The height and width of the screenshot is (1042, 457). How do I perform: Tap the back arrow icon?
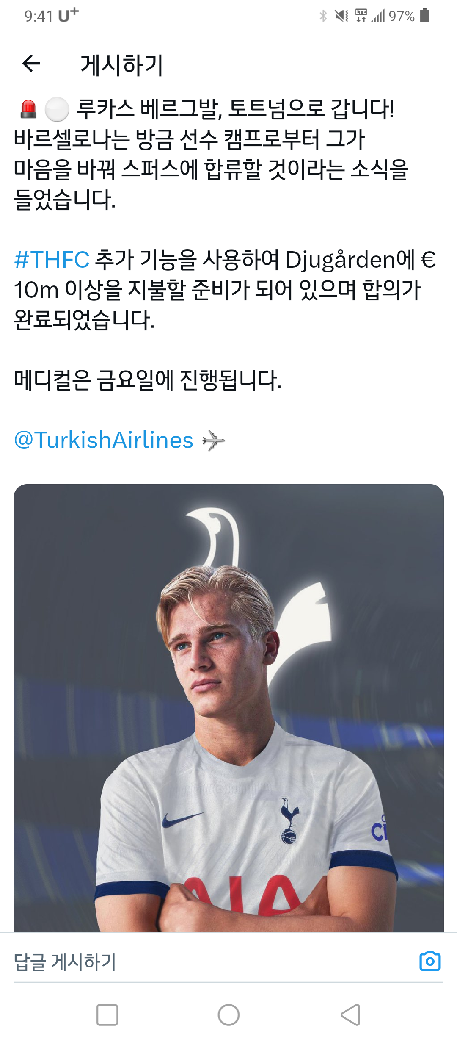pos(31,64)
